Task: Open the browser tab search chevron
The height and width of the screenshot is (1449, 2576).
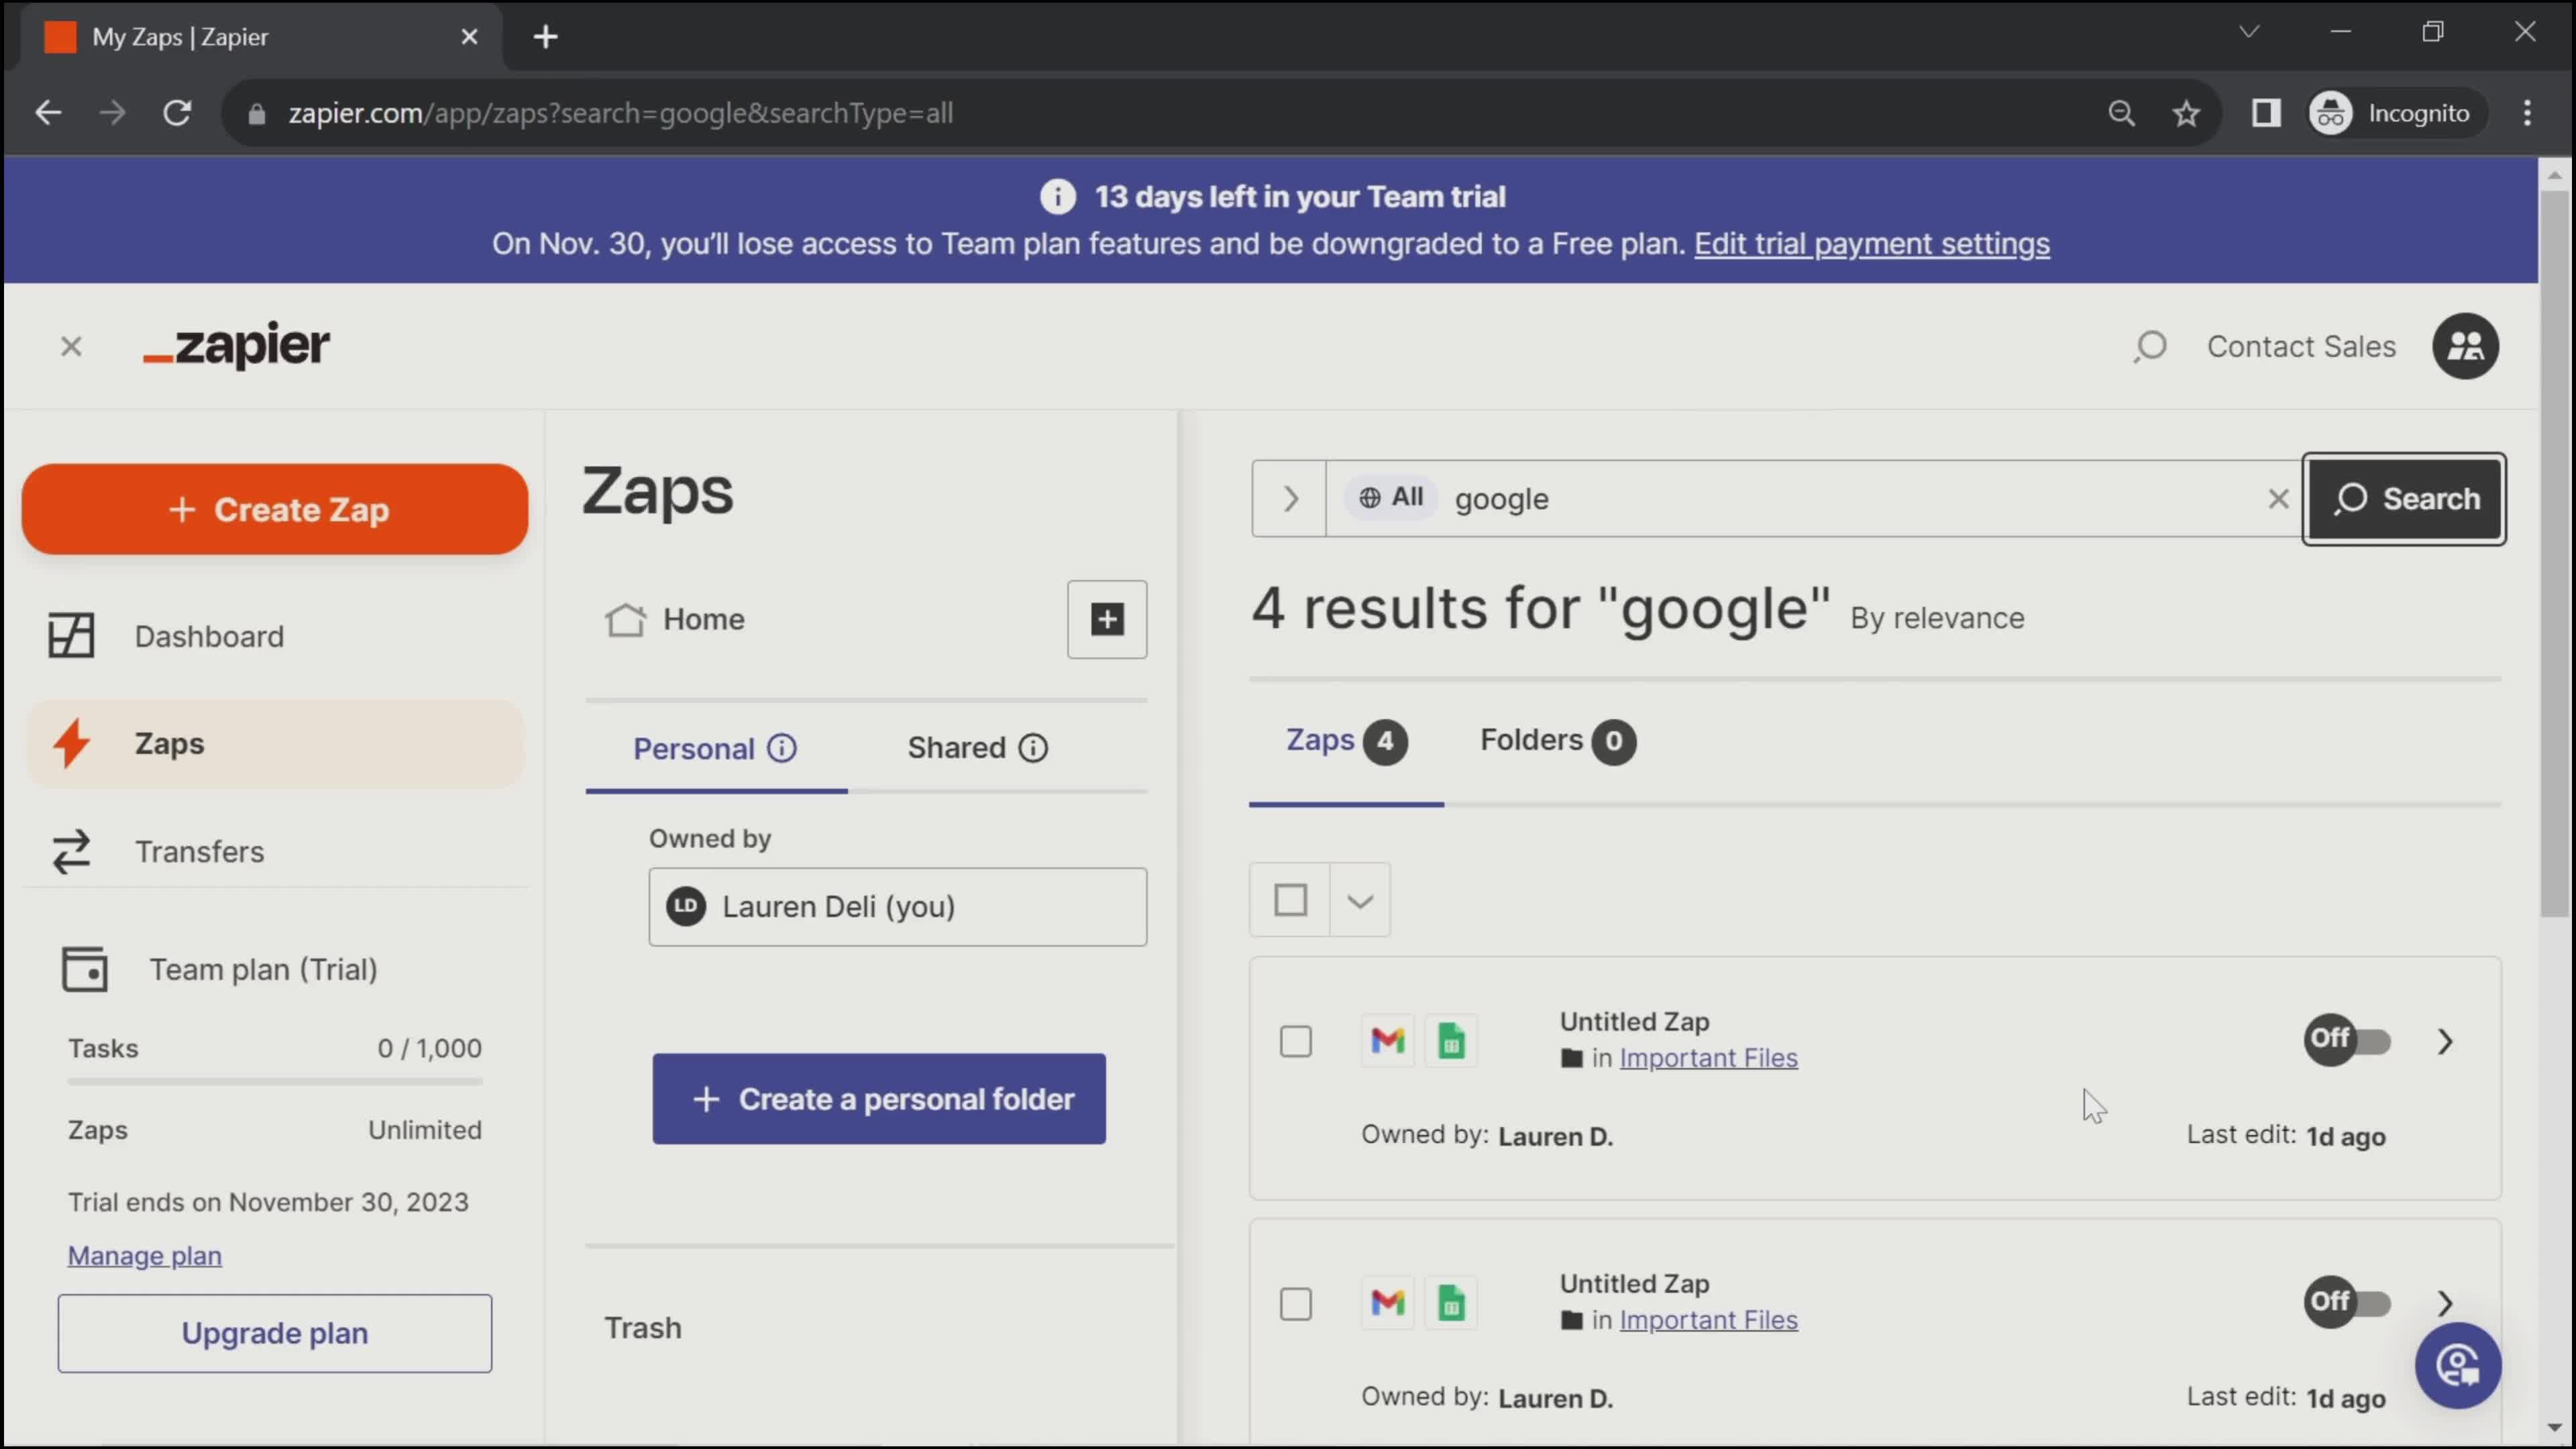Action: [x=2249, y=32]
